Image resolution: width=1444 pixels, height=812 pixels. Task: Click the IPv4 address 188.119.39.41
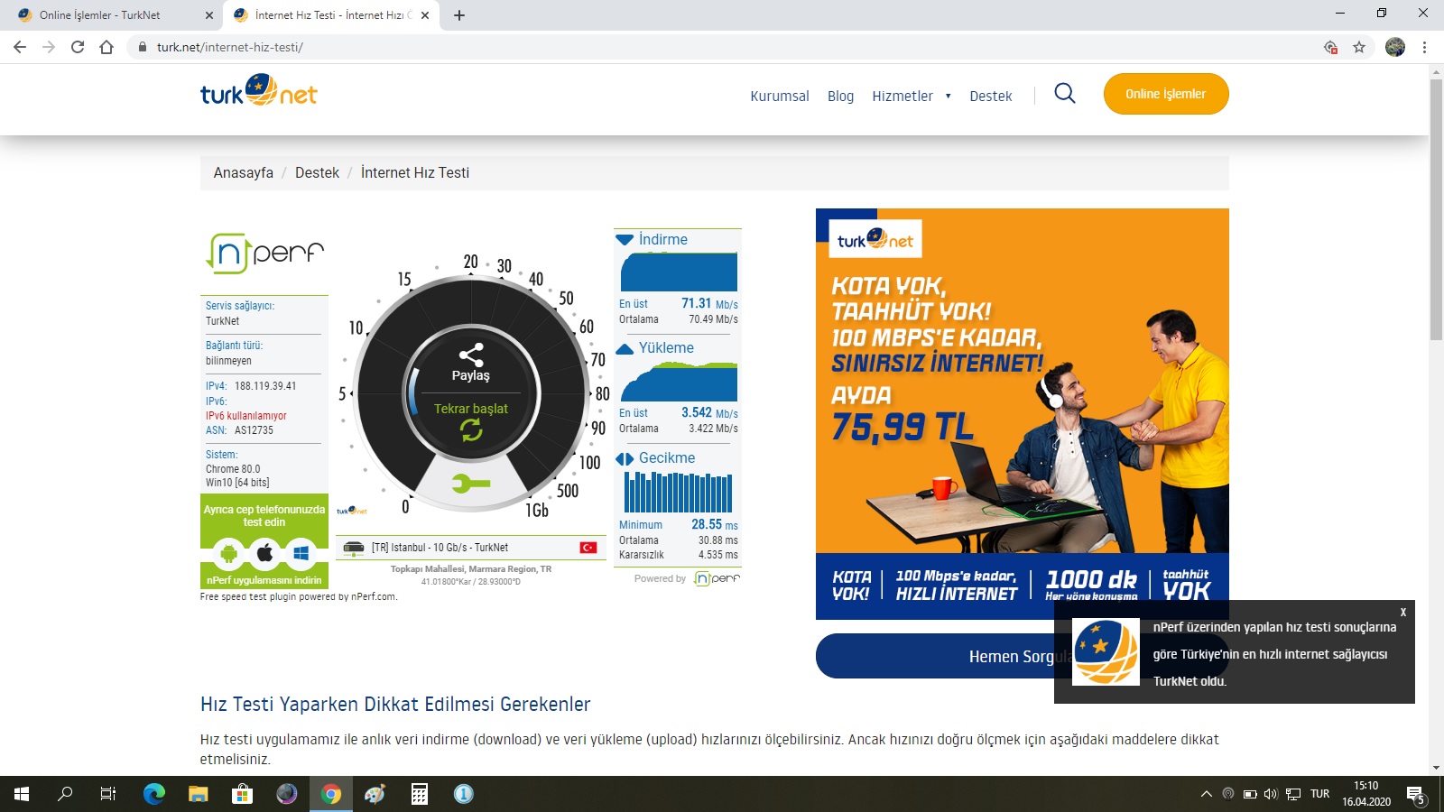265,386
